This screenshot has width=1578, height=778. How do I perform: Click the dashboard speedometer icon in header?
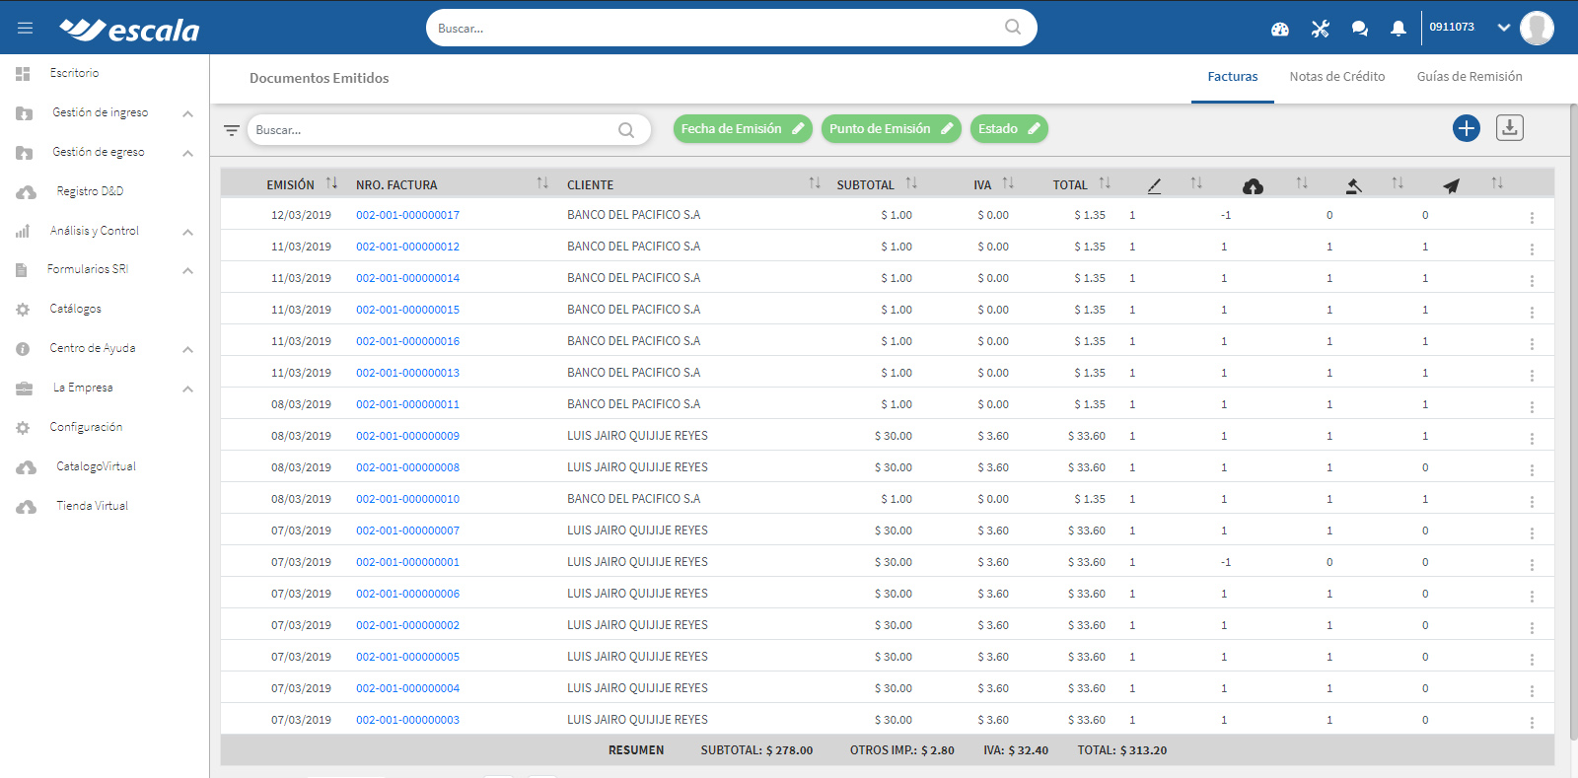(1280, 29)
